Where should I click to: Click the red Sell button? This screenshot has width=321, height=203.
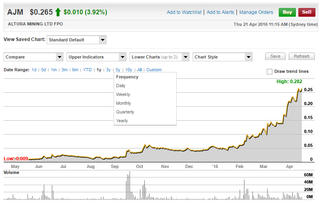(306, 12)
